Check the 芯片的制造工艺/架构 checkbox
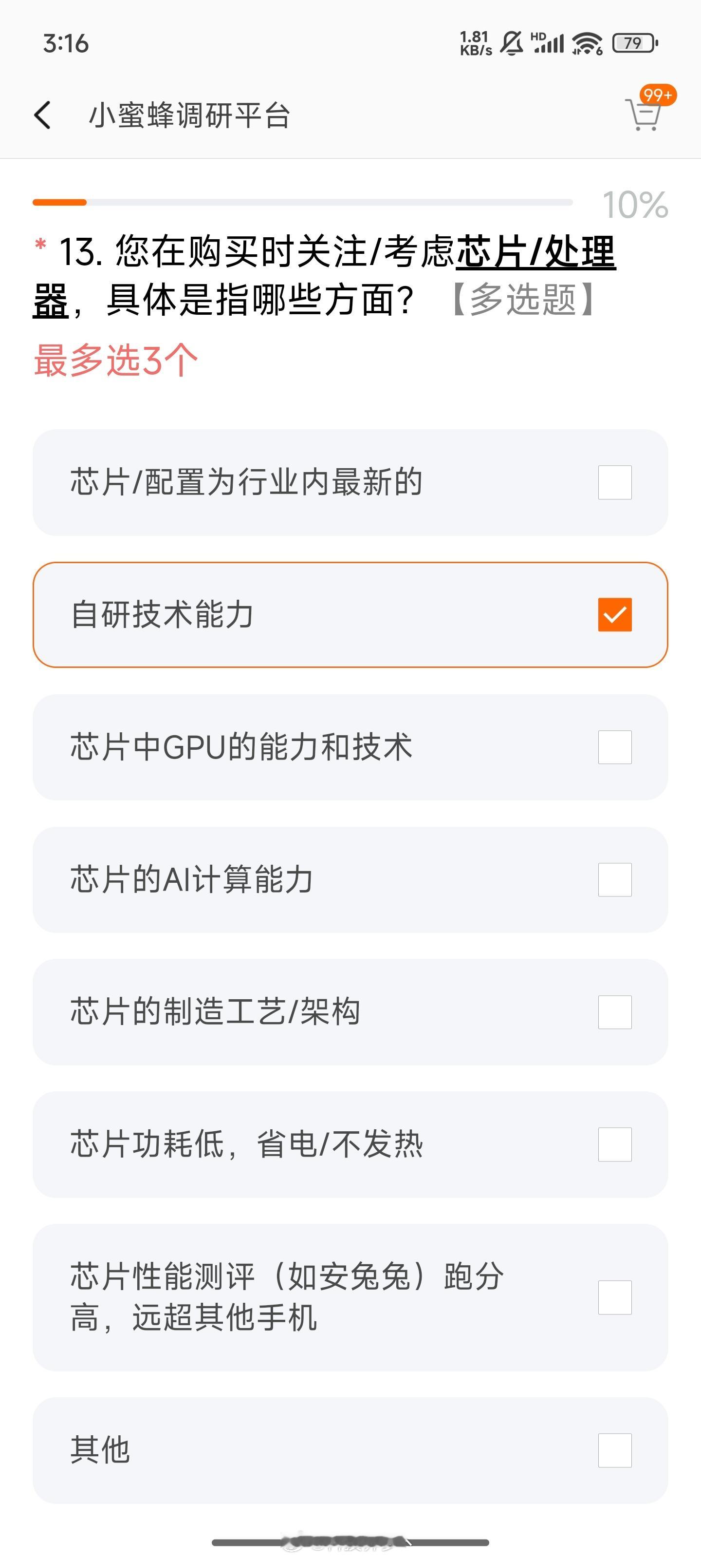The image size is (701, 1559). click(x=614, y=1012)
